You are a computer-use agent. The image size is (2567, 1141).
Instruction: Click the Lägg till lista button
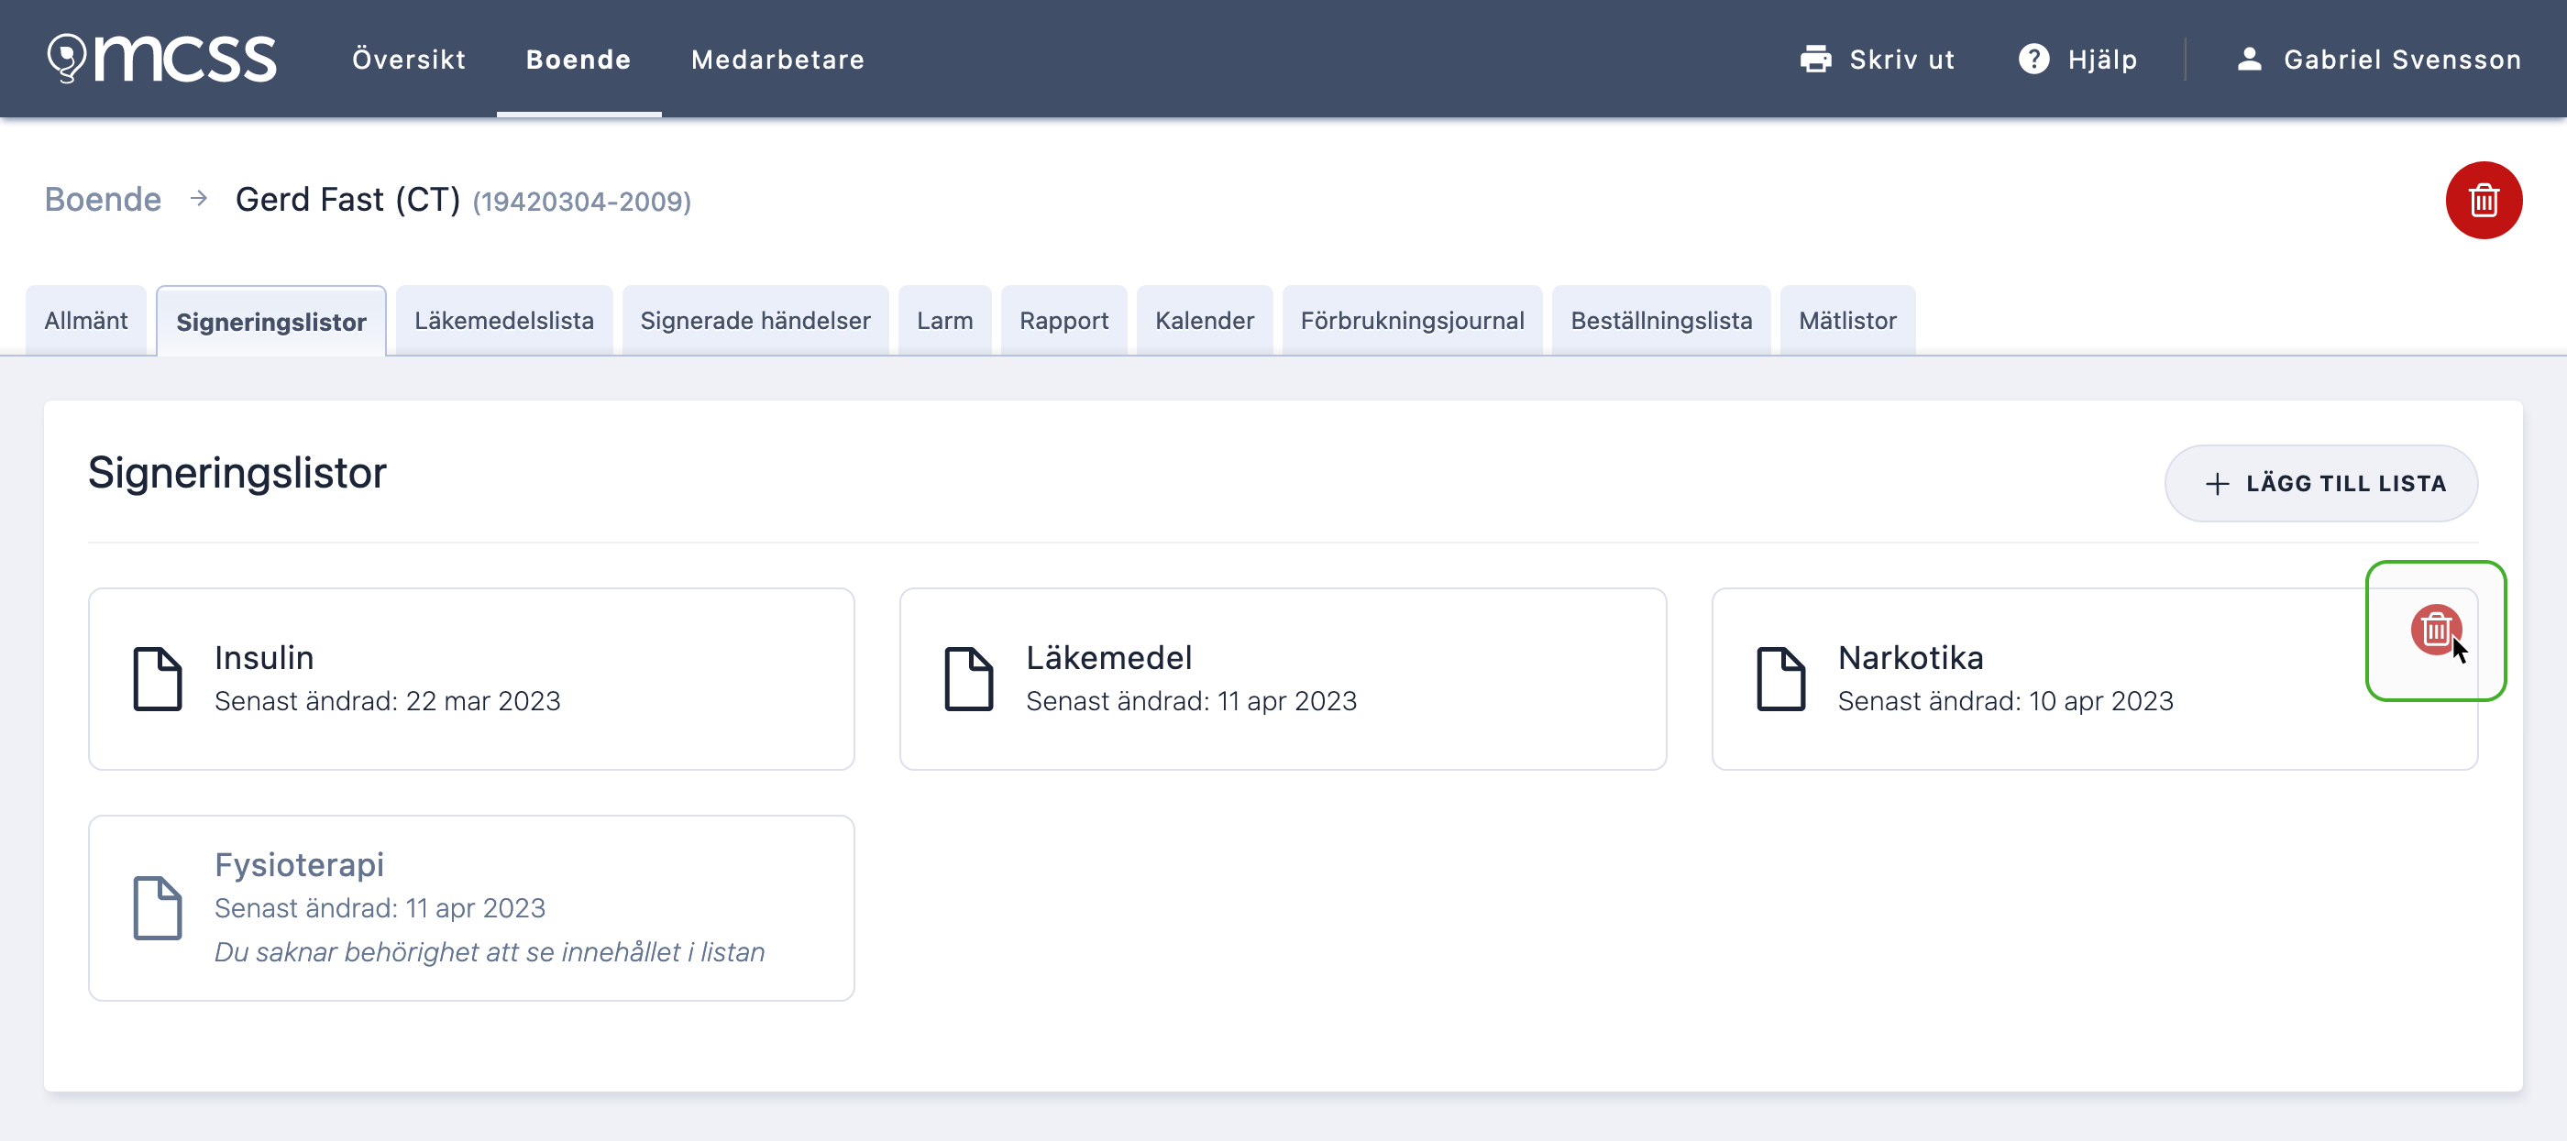click(2321, 483)
